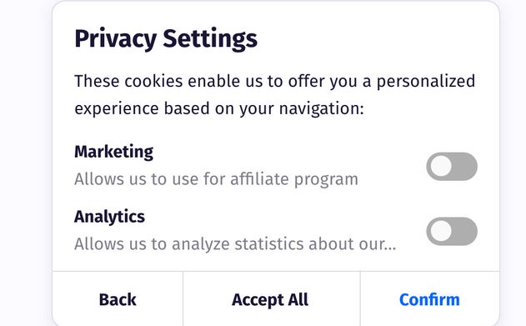Turn on the Analytics cookies switch
The height and width of the screenshot is (326, 526).
[x=452, y=232]
